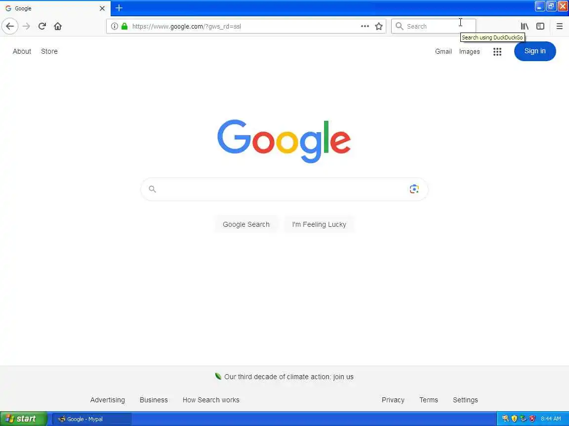Open the Google apps grid
Screen dimensions: 569x426
click(497, 51)
